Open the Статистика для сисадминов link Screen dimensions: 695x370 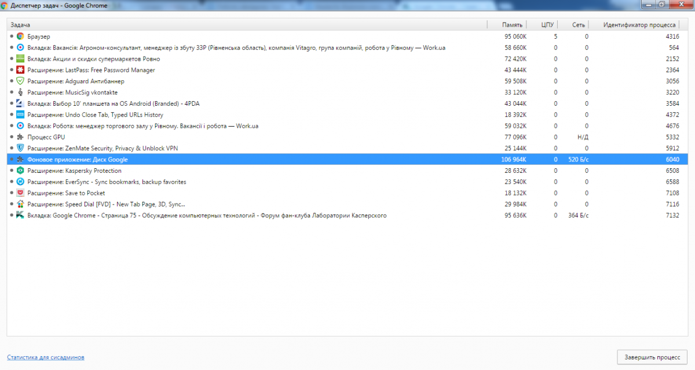(x=46, y=357)
